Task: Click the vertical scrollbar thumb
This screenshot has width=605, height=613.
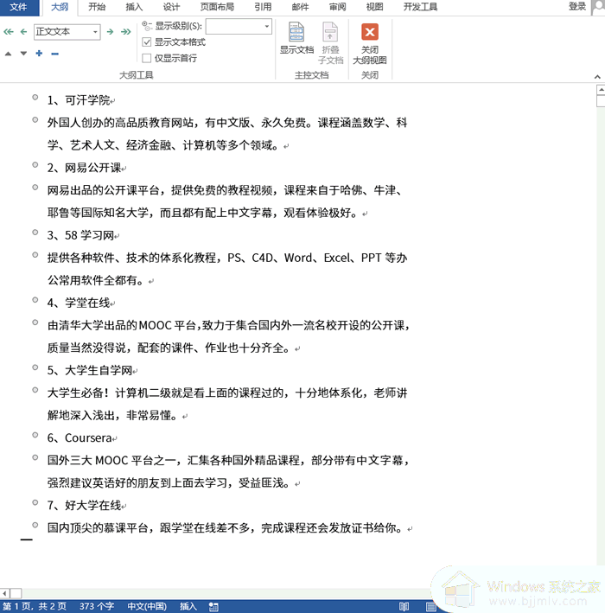Action: click(x=601, y=101)
